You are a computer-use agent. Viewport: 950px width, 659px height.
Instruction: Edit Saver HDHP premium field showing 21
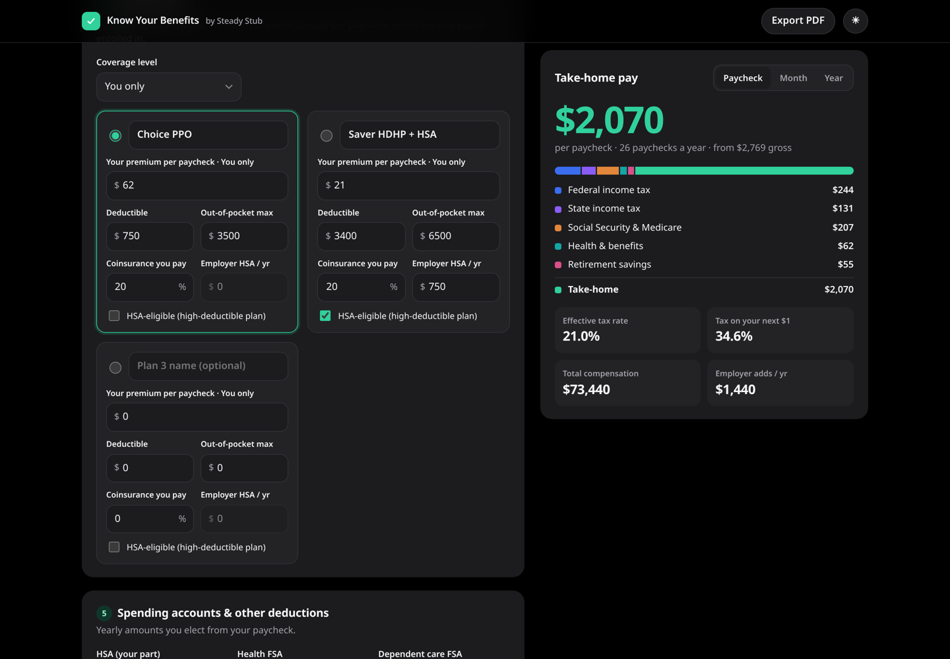[x=408, y=186]
